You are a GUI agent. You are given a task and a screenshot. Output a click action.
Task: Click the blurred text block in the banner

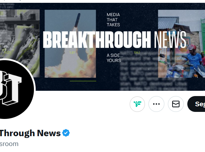[153, 71]
